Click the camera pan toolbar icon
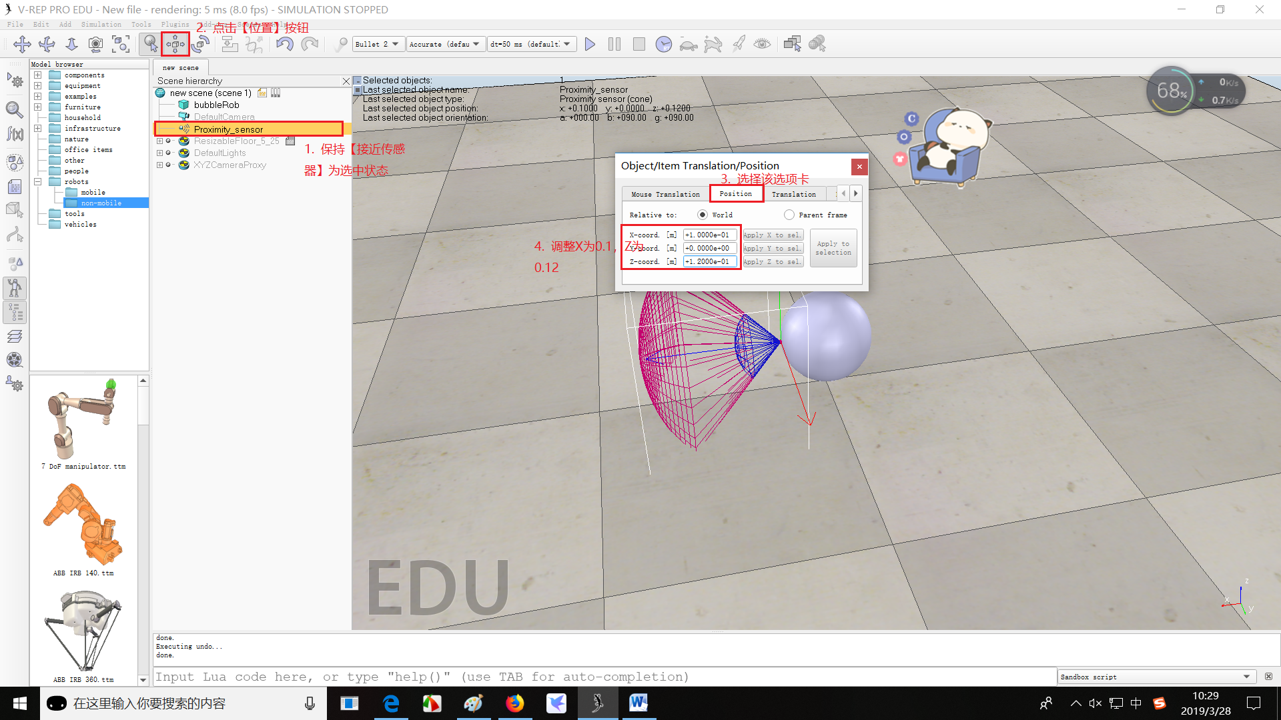1281x720 pixels. click(22, 44)
